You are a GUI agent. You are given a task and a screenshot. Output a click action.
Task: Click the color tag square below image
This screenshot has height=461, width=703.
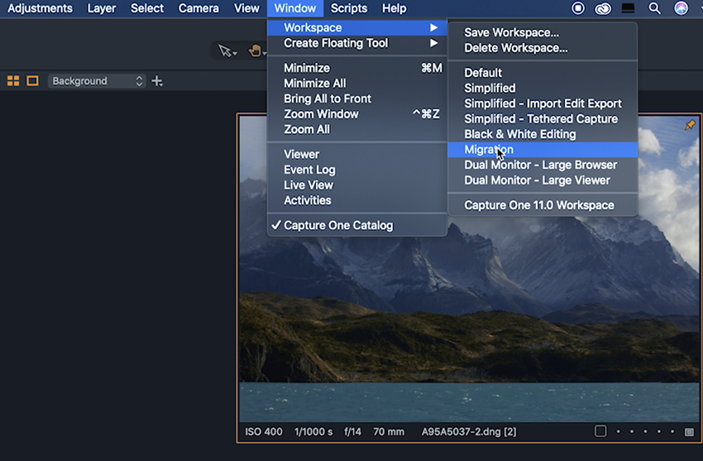pos(600,431)
